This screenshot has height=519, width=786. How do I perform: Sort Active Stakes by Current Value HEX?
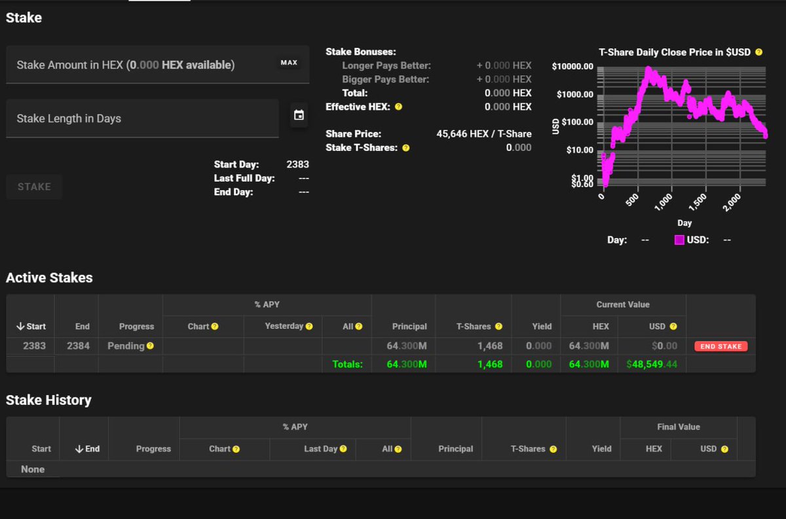pos(601,326)
